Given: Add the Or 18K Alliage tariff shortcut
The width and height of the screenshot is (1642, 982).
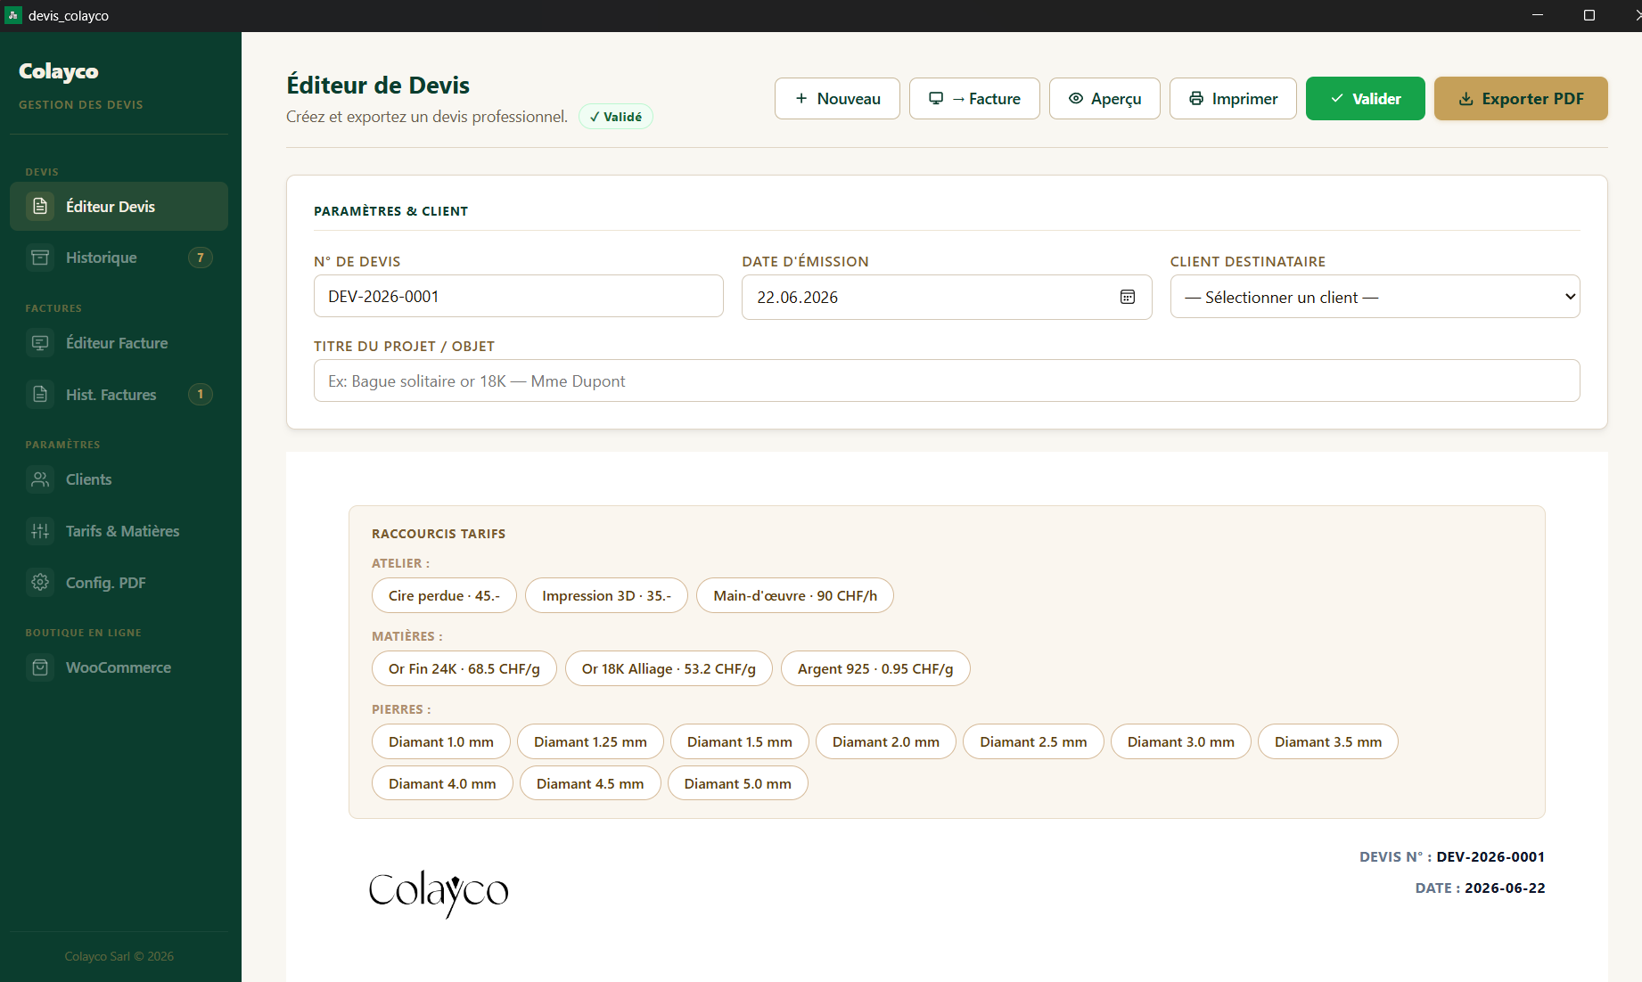Looking at the screenshot, I should (x=669, y=668).
